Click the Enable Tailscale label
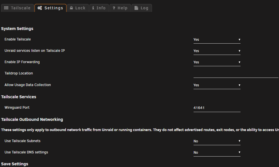Viewport: 279px width, 167px height. click(18, 39)
